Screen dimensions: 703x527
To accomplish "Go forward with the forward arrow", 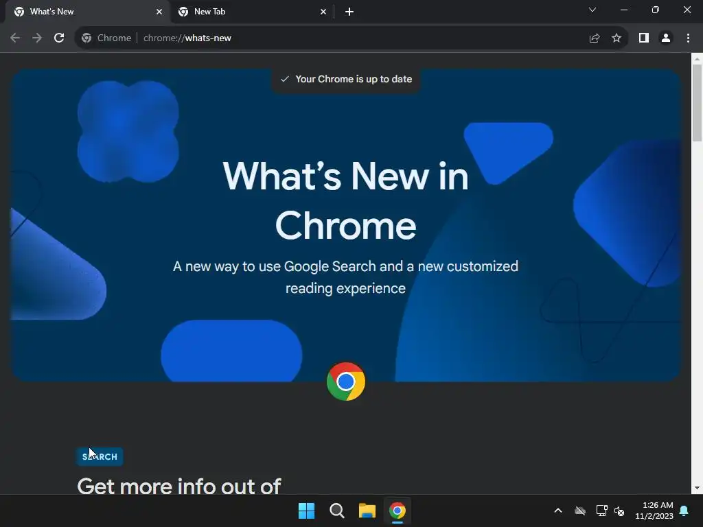I will click(37, 38).
